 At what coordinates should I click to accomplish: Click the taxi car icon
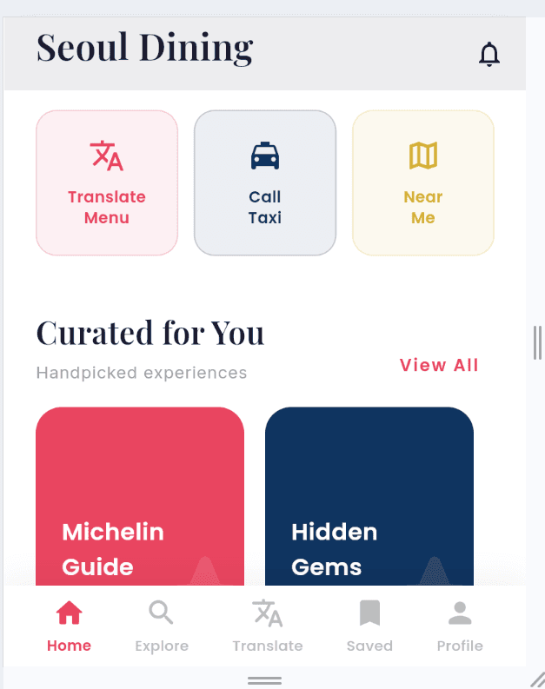(x=265, y=156)
